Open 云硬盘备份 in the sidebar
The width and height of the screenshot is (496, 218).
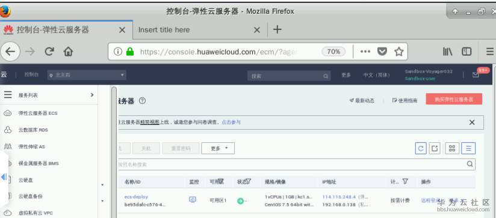31,196
